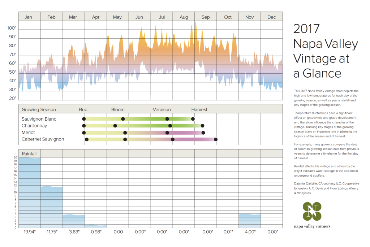The image size is (370, 247).
Task: Select the Cabernet Sauvignon harvest end dot
Action: (216, 139)
